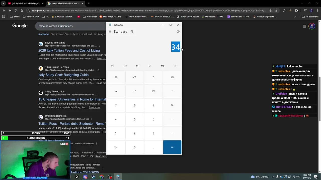321x180 pixels.
Task: Click the Chrome address bar URL
Action: [149, 10]
